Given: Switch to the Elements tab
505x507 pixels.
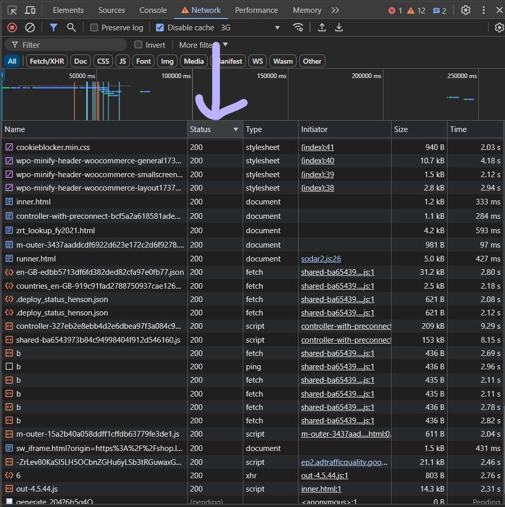Looking at the screenshot, I should pyautogui.click(x=68, y=10).
